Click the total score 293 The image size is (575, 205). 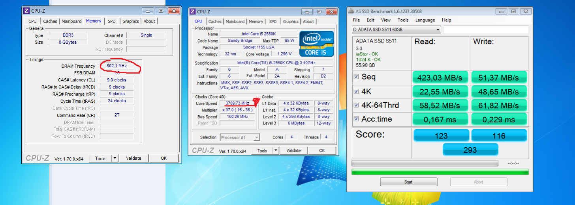[470, 150]
